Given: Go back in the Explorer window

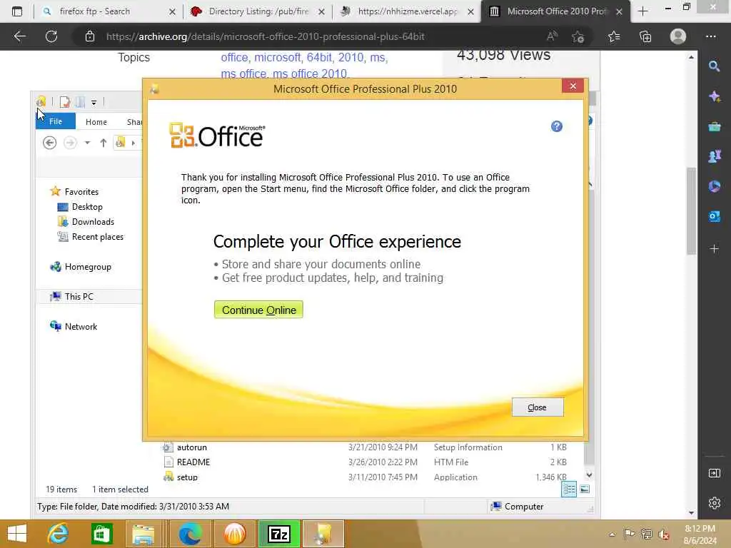Looking at the screenshot, I should [49, 143].
